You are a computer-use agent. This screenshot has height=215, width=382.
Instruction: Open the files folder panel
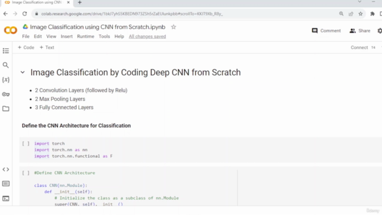pyautogui.click(x=6, y=109)
